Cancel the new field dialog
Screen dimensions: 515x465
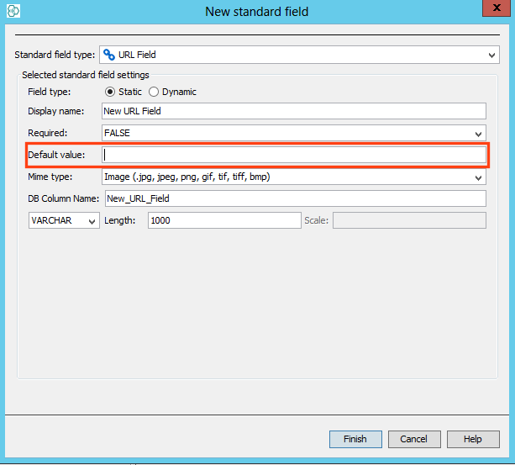point(413,439)
